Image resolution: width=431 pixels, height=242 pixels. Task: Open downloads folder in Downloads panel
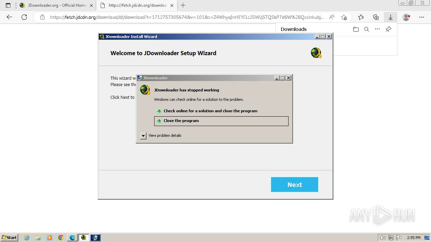click(x=356, y=29)
